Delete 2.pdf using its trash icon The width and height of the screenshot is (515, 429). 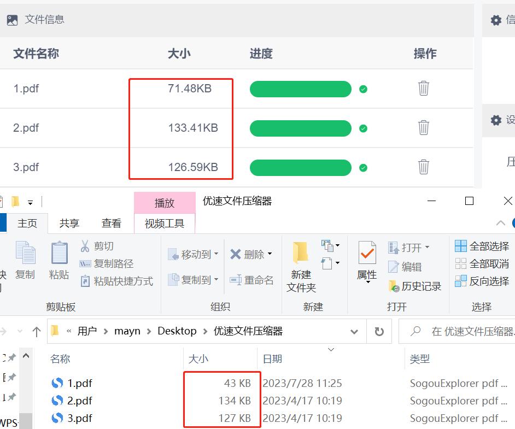424,127
